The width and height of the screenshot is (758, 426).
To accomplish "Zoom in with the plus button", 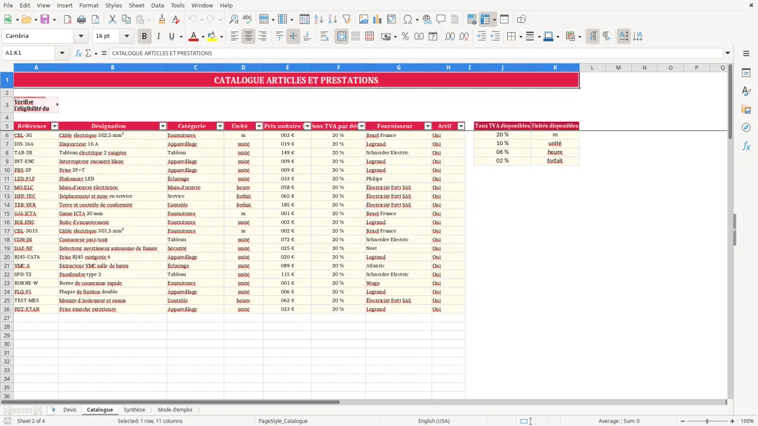I will coord(732,421).
